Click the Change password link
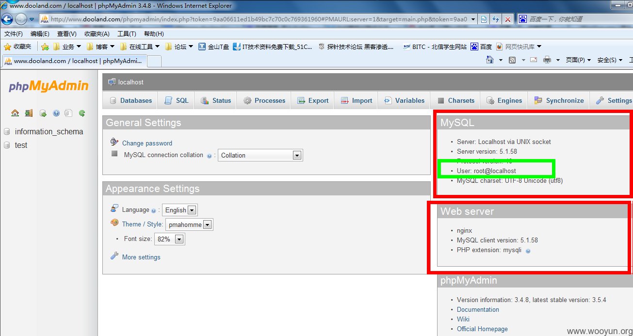 point(147,143)
